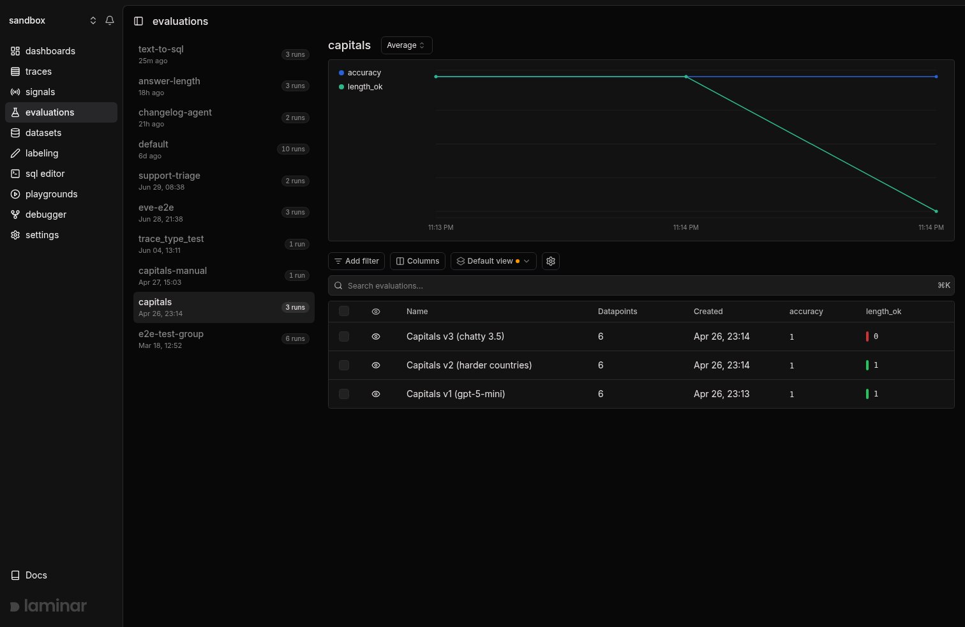Open the Default view dropdown
This screenshot has height=627, width=965.
pos(493,261)
